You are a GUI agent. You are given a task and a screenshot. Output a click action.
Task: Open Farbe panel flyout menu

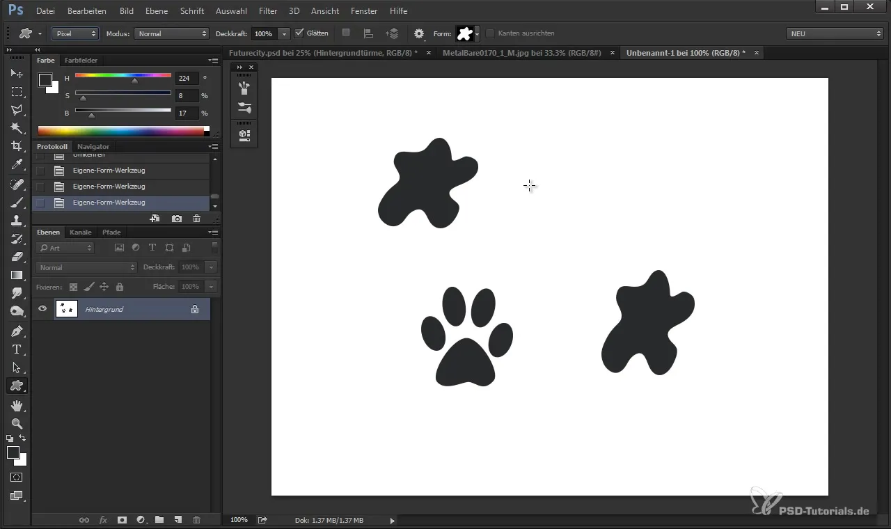213,61
